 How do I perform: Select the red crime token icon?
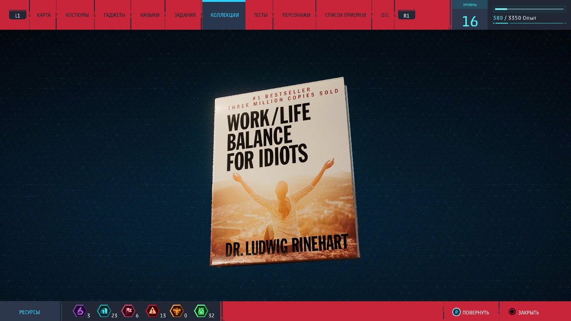point(152,311)
